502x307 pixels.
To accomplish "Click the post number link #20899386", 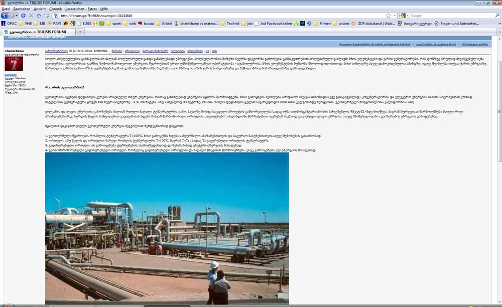I will point(100,50).
